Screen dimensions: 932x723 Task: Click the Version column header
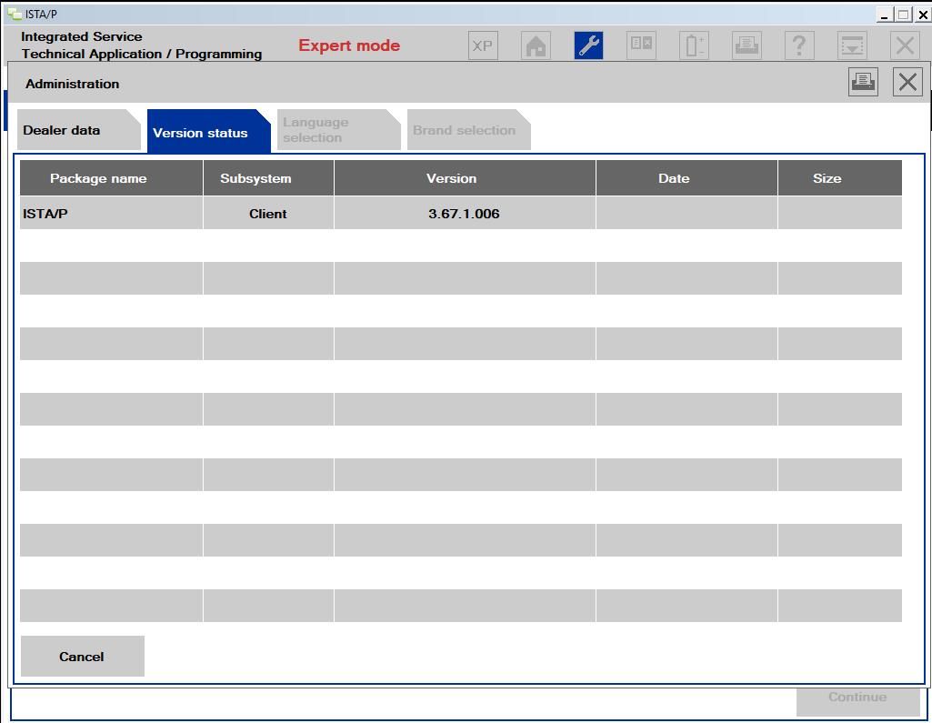tap(465, 178)
